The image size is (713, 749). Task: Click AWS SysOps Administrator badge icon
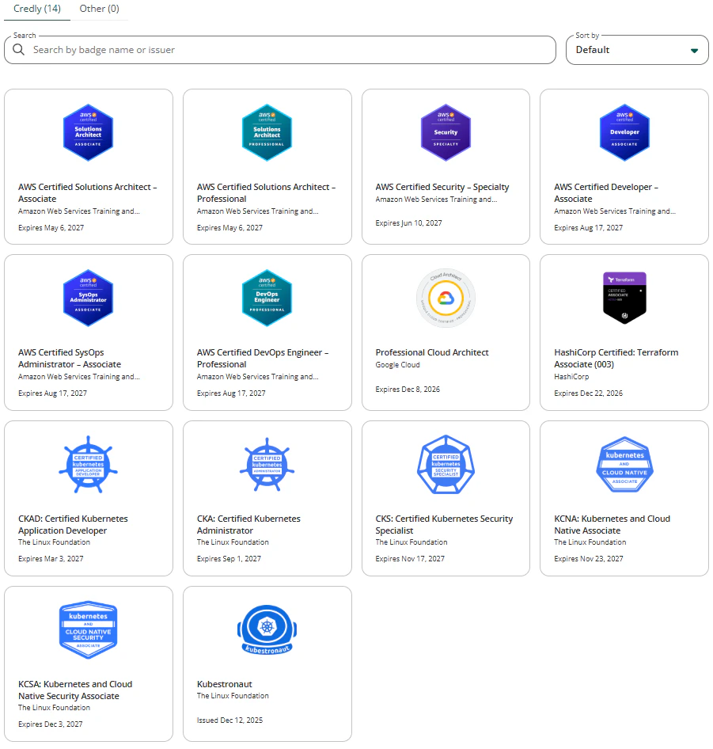(89, 298)
